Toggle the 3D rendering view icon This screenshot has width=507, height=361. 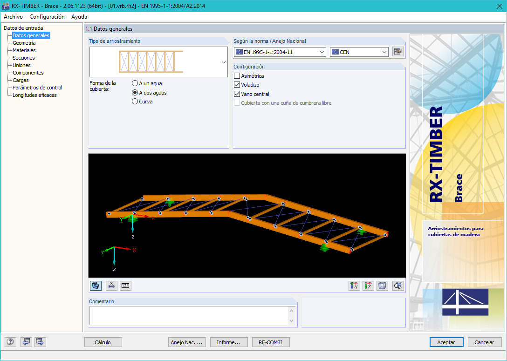click(x=96, y=286)
